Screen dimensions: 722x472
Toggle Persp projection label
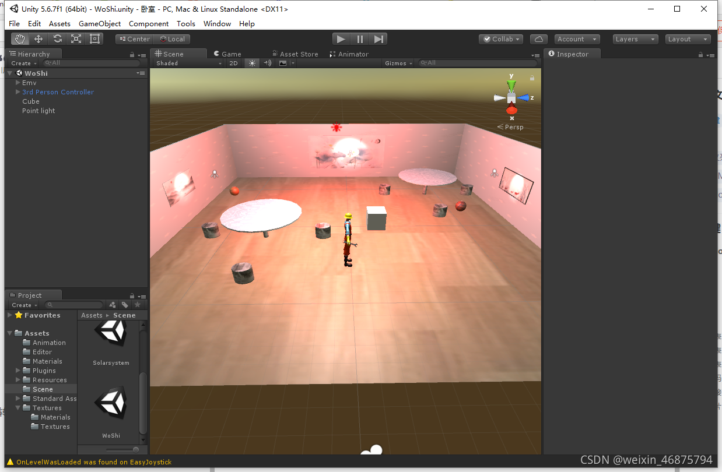[511, 127]
